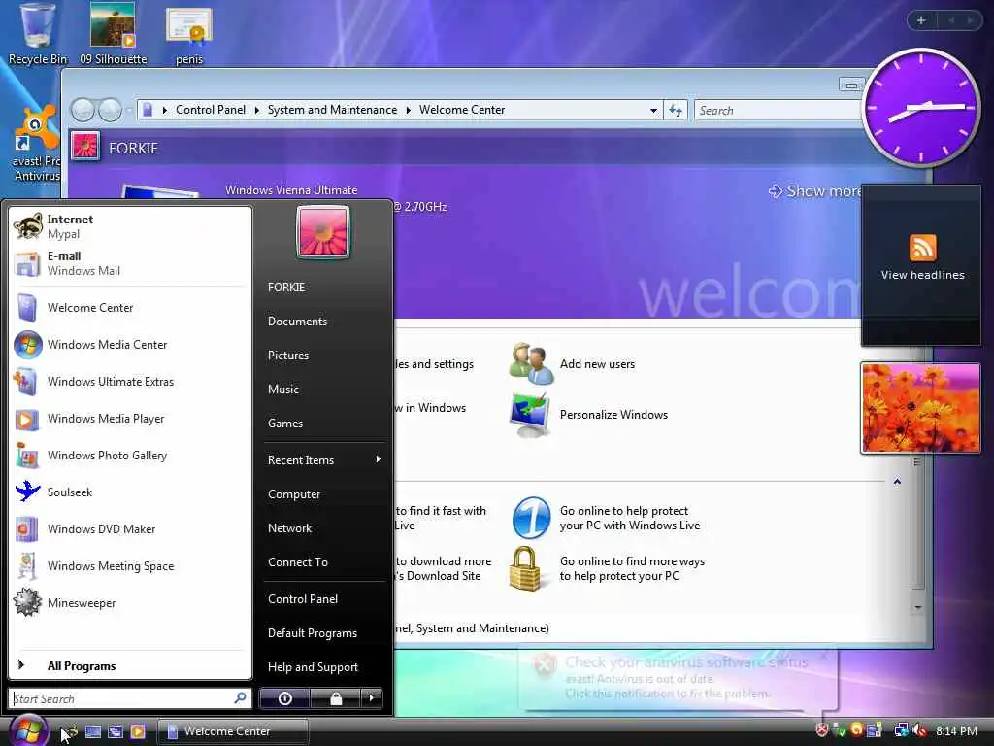
Task: Start the Minesweeper game
Action: [130, 603]
